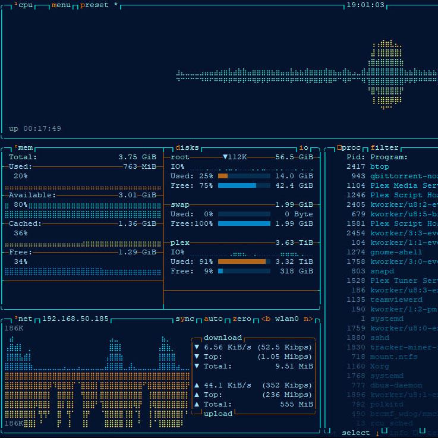
Task: Click the Free 1.29 GiB memory value
Action: point(137,252)
